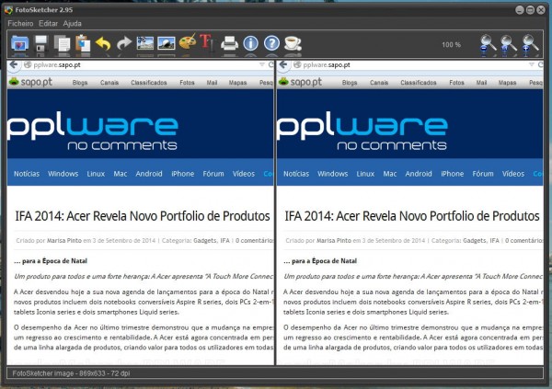Open drawing parameters via the palette icon
This screenshot has height=389, width=552.
[x=188, y=42]
